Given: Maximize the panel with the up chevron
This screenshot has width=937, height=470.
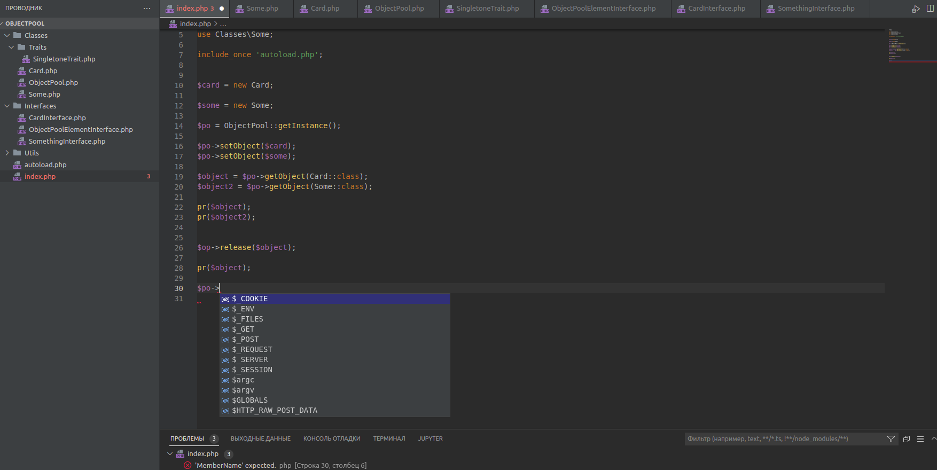Looking at the screenshot, I should (934, 439).
